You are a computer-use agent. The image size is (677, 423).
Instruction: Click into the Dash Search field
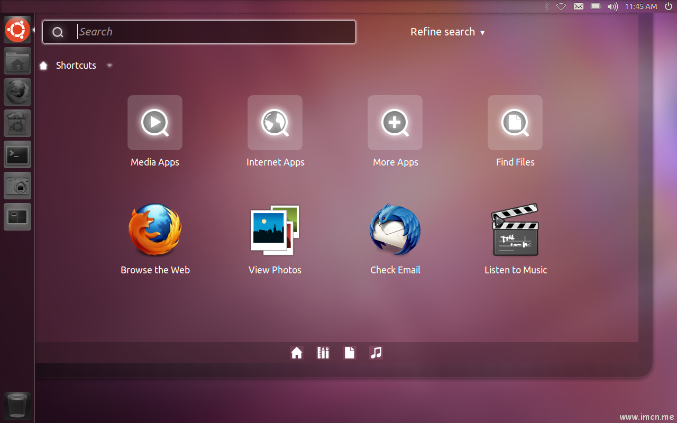pyautogui.click(x=199, y=32)
